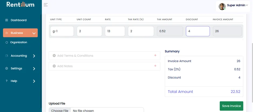Click the Accounting wallet icon

(x=7, y=56)
